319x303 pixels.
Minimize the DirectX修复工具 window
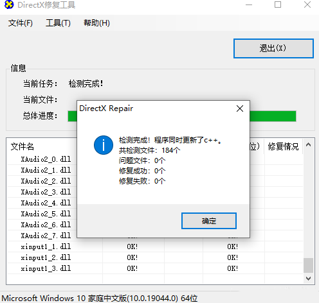249,4
